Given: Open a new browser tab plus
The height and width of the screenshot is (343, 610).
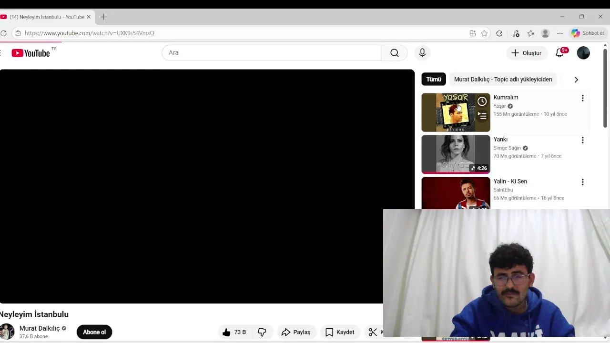Looking at the screenshot, I should click(103, 17).
